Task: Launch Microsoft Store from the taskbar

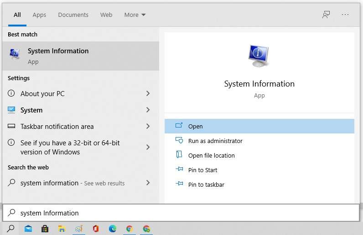Action: coord(45,229)
